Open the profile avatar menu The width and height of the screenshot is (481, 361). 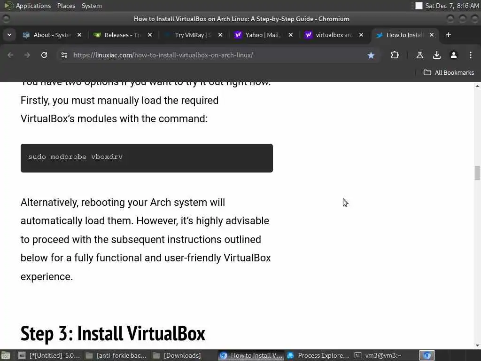point(454,55)
